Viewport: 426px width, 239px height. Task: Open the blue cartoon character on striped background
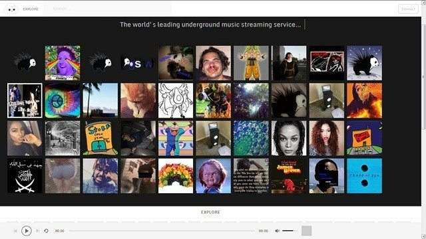(176, 138)
